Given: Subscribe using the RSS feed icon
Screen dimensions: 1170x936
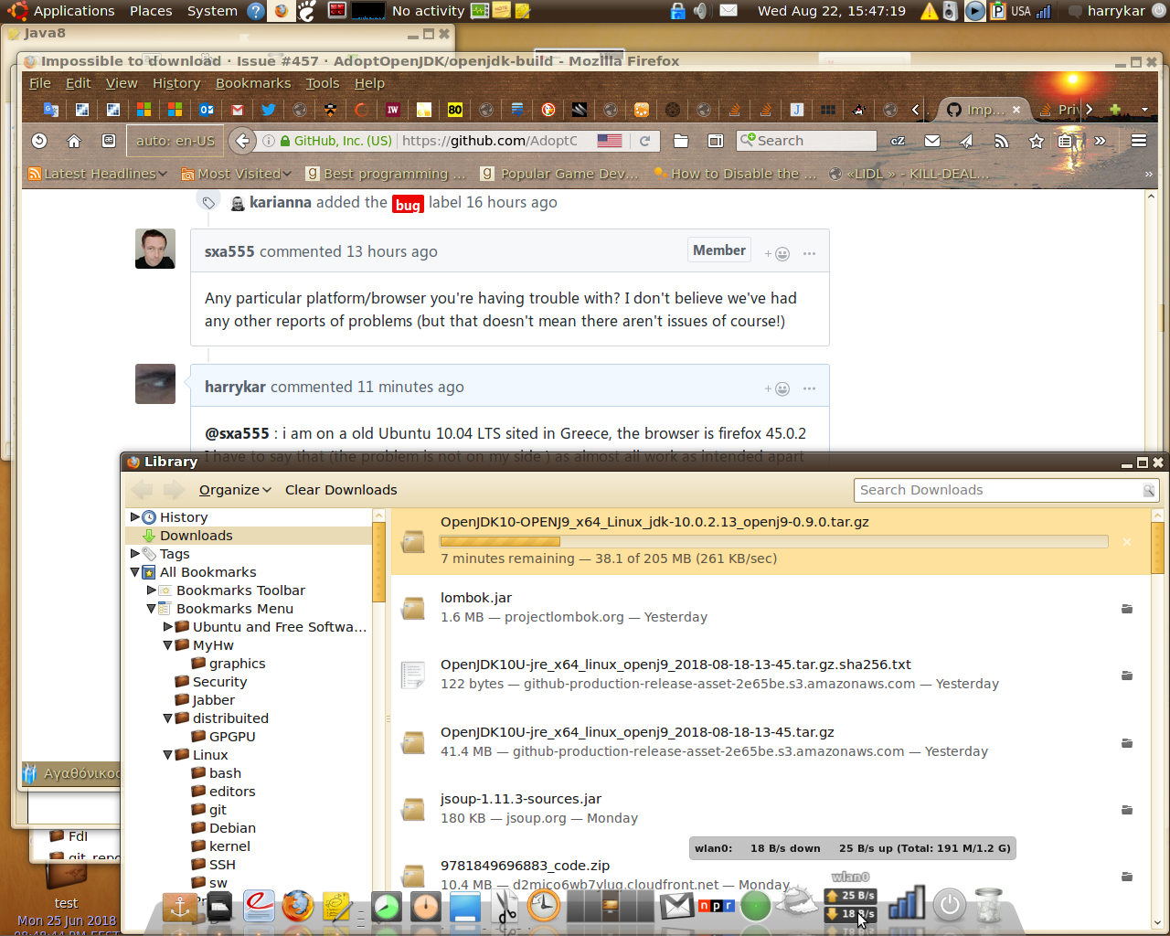Looking at the screenshot, I should [1000, 141].
